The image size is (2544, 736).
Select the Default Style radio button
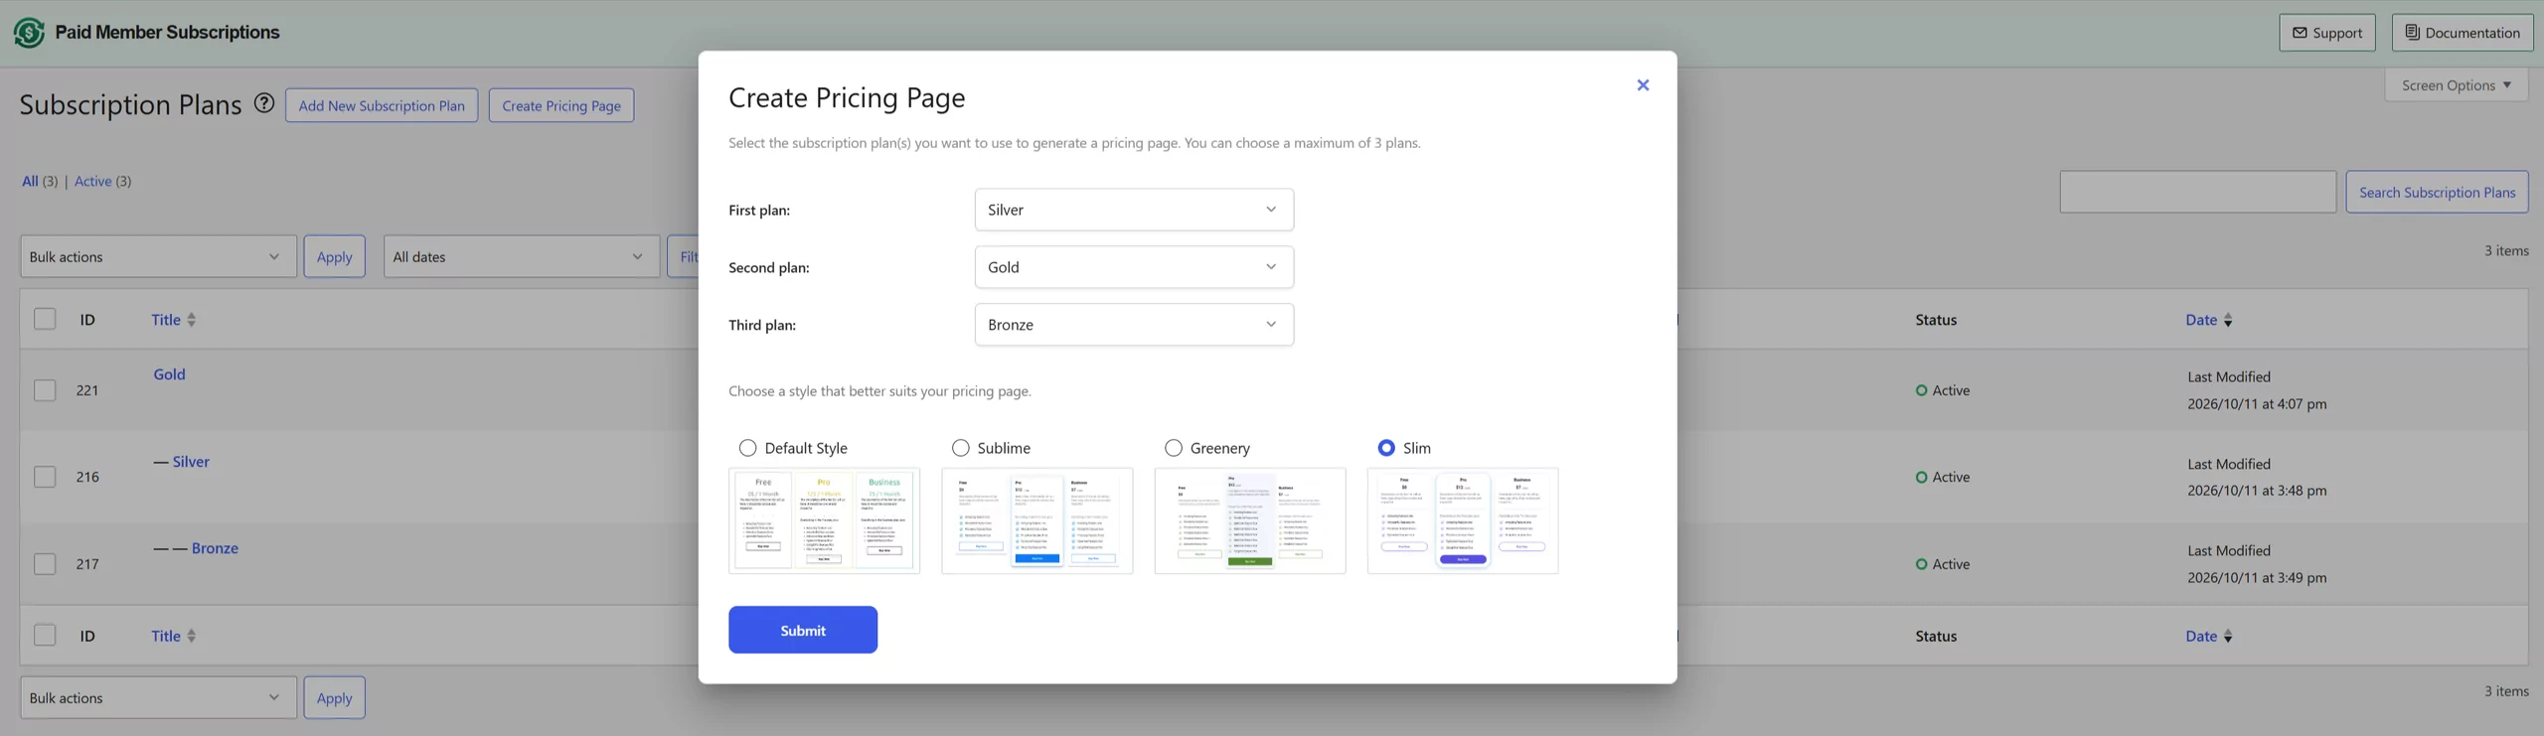coord(747,448)
